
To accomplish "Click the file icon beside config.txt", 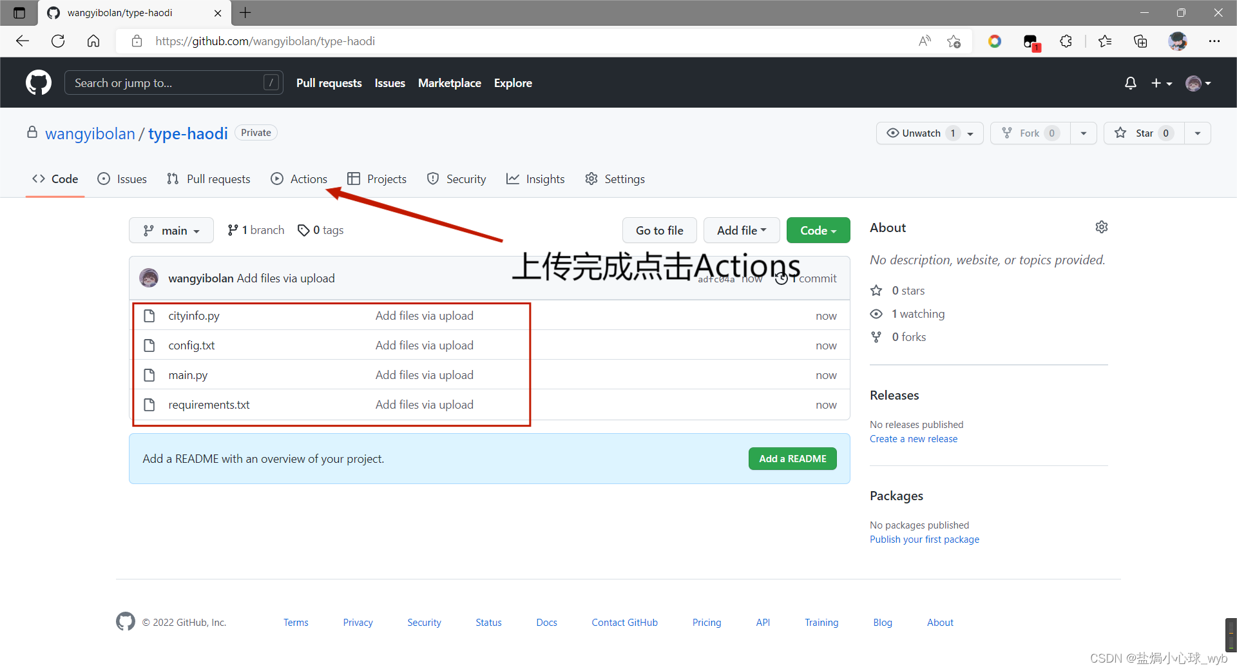I will [149, 345].
